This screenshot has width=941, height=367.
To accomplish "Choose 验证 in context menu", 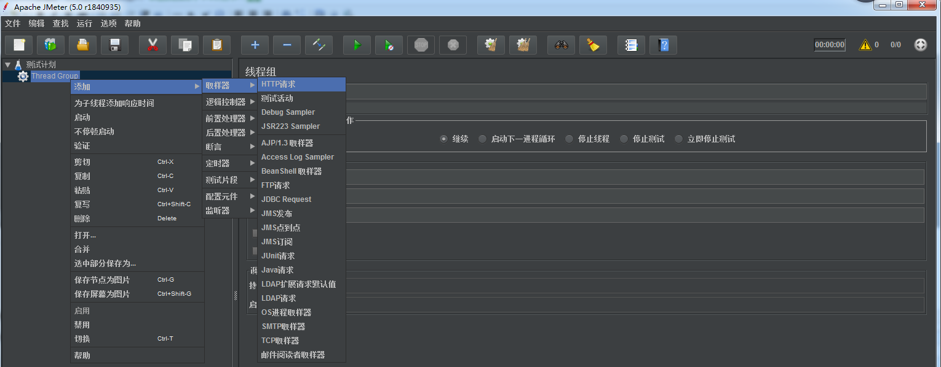I will click(137, 145).
